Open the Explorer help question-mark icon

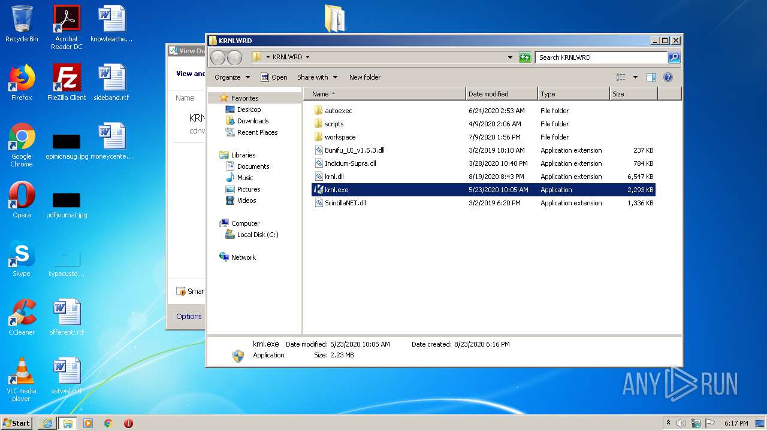[668, 77]
